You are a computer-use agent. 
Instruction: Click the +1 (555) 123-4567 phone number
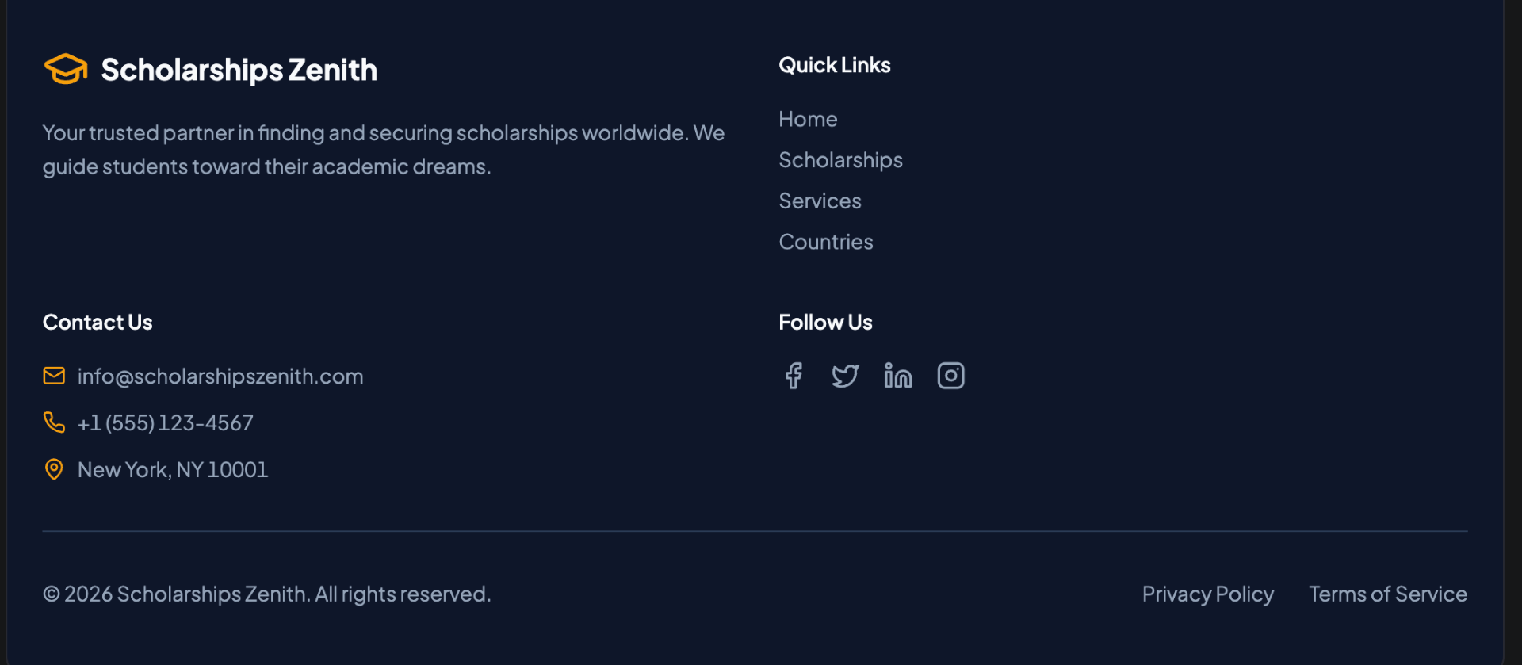coord(166,423)
